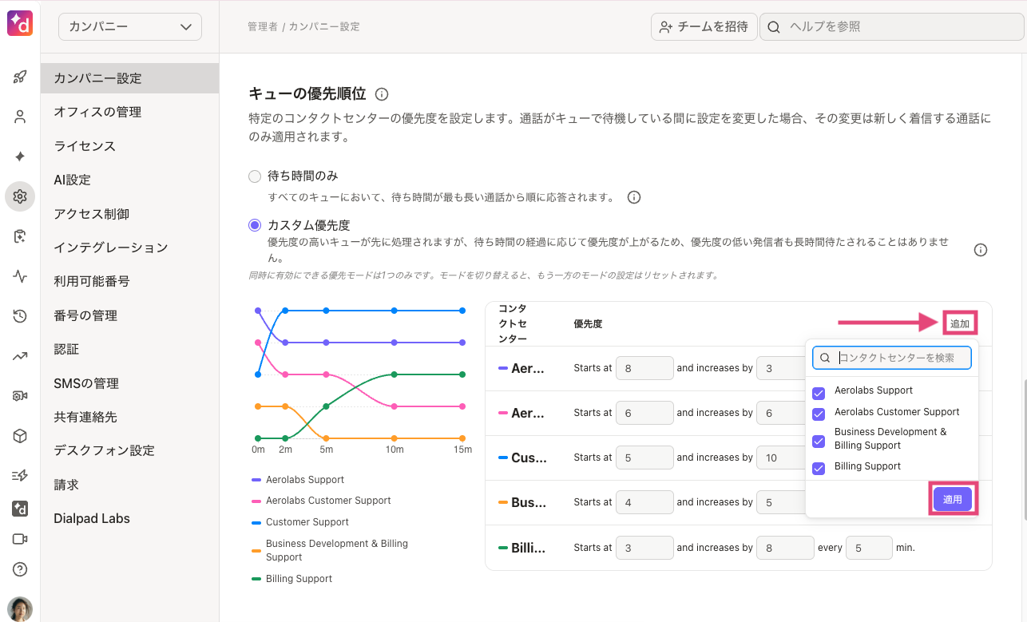Image resolution: width=1027 pixels, height=622 pixels.
Task: Uncheck Aerolabs Customer Support checkbox
Action: [819, 414]
